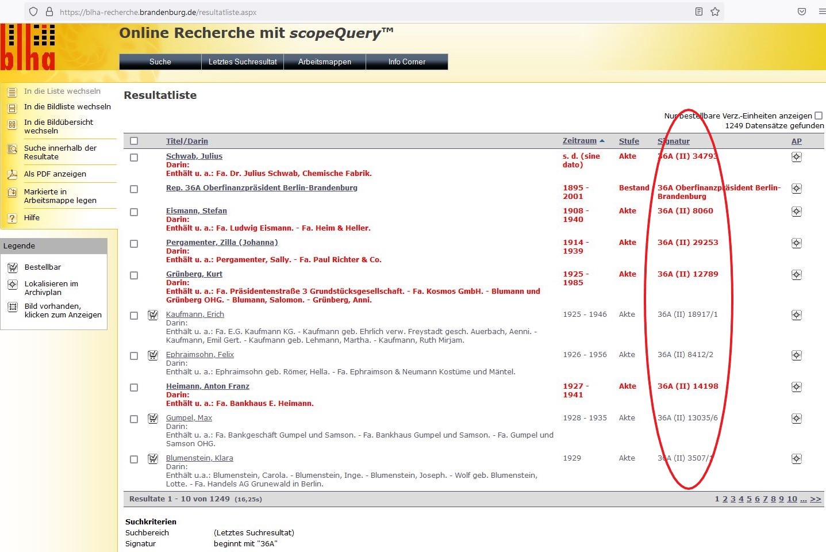This screenshot has width=826, height=552.
Task: Open the Pocket save icon in browser toolbar
Action: pyautogui.click(x=802, y=11)
